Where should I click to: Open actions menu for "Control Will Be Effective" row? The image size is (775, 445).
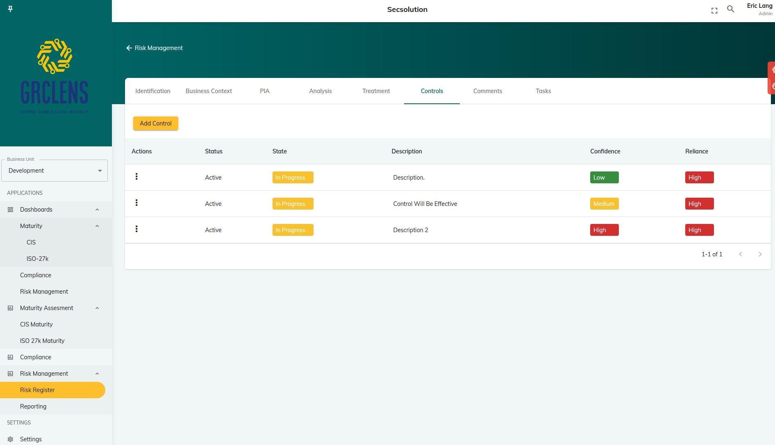[136, 203]
